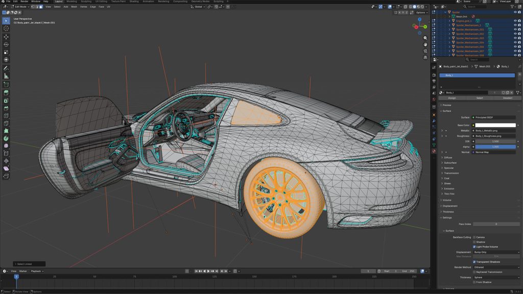Click the viewport pan hand icon
This screenshot has height=294, width=523.
[425, 44]
